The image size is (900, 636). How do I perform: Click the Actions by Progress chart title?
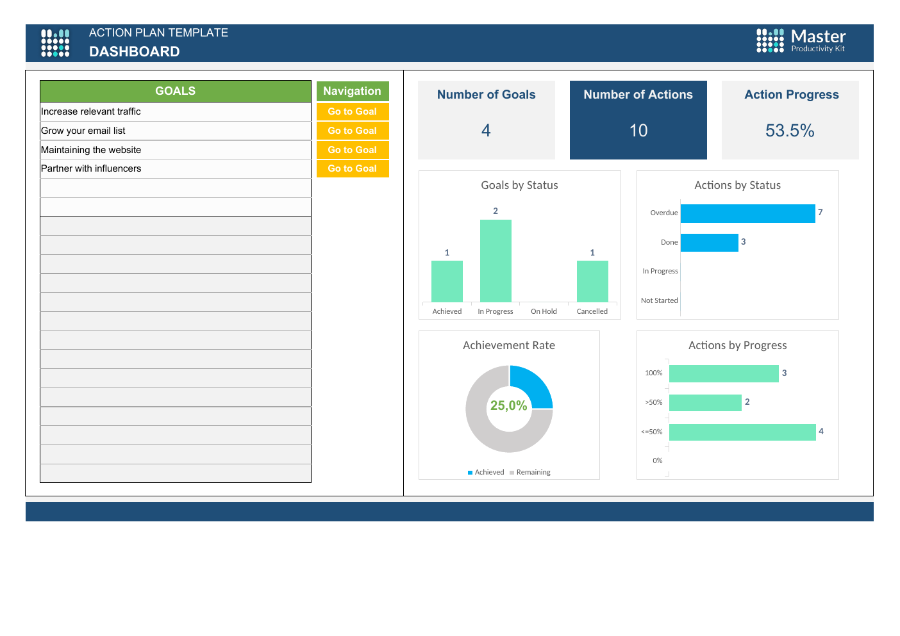pos(738,345)
